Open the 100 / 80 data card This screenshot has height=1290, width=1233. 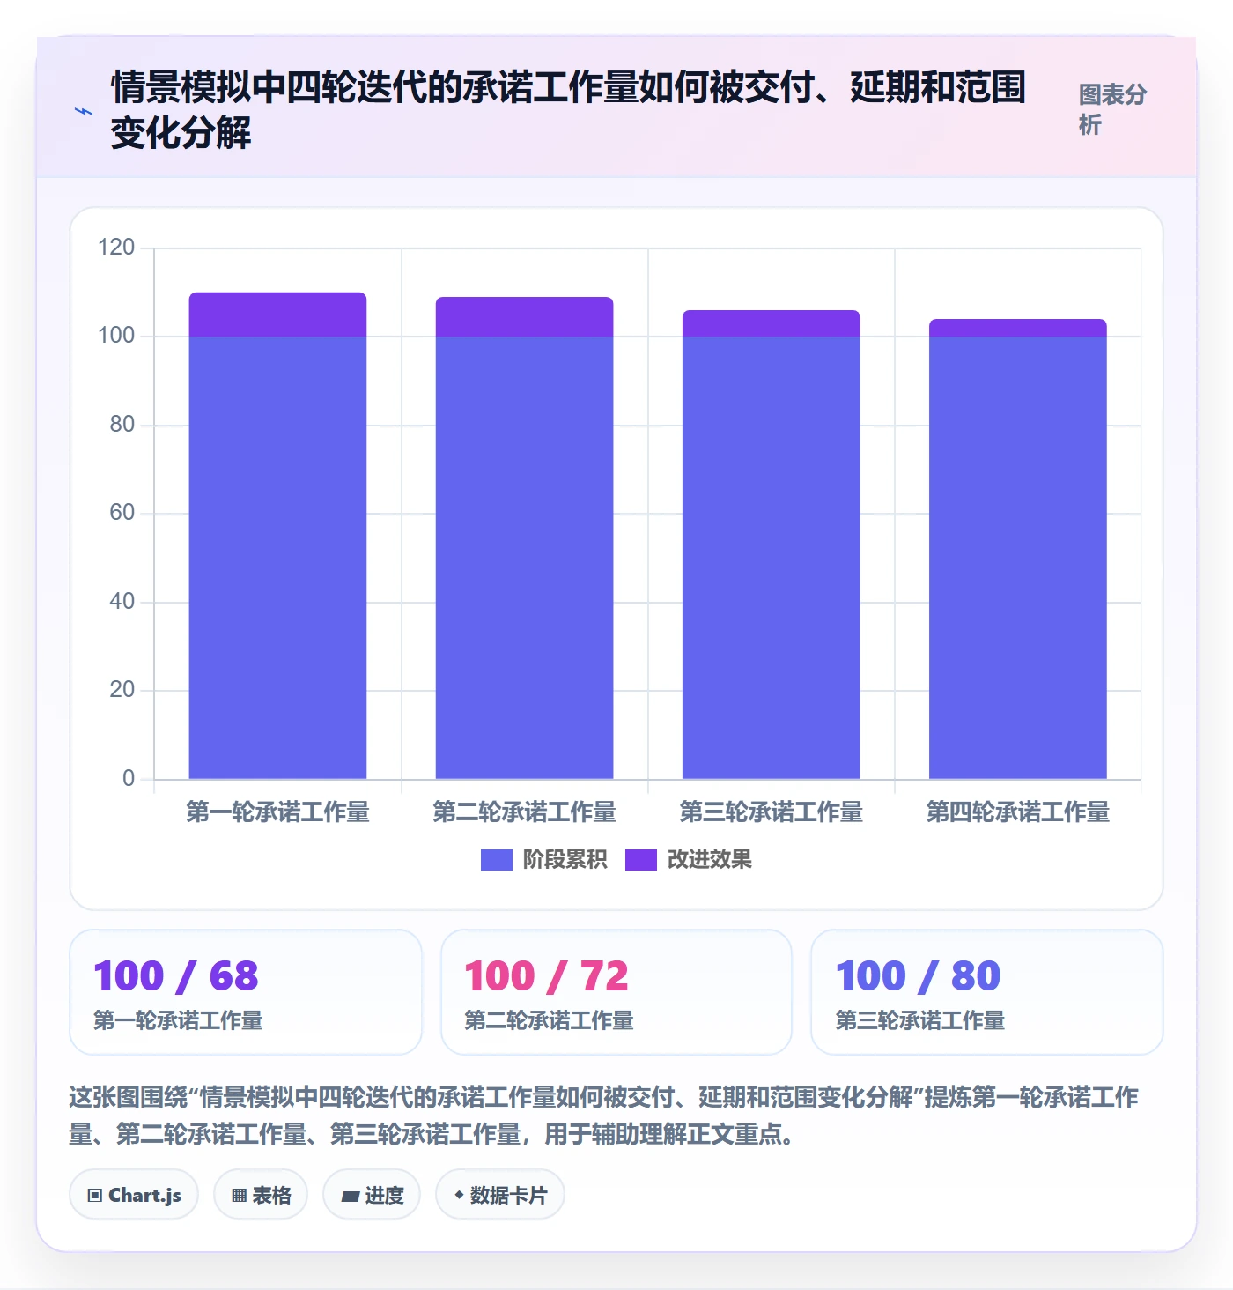[987, 992]
